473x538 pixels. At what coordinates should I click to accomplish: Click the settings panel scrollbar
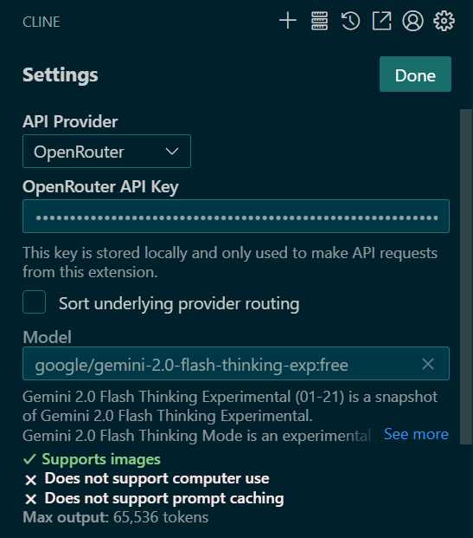pyautogui.click(x=466, y=276)
